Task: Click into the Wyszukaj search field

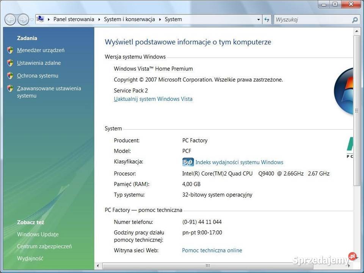Action: click(x=311, y=19)
